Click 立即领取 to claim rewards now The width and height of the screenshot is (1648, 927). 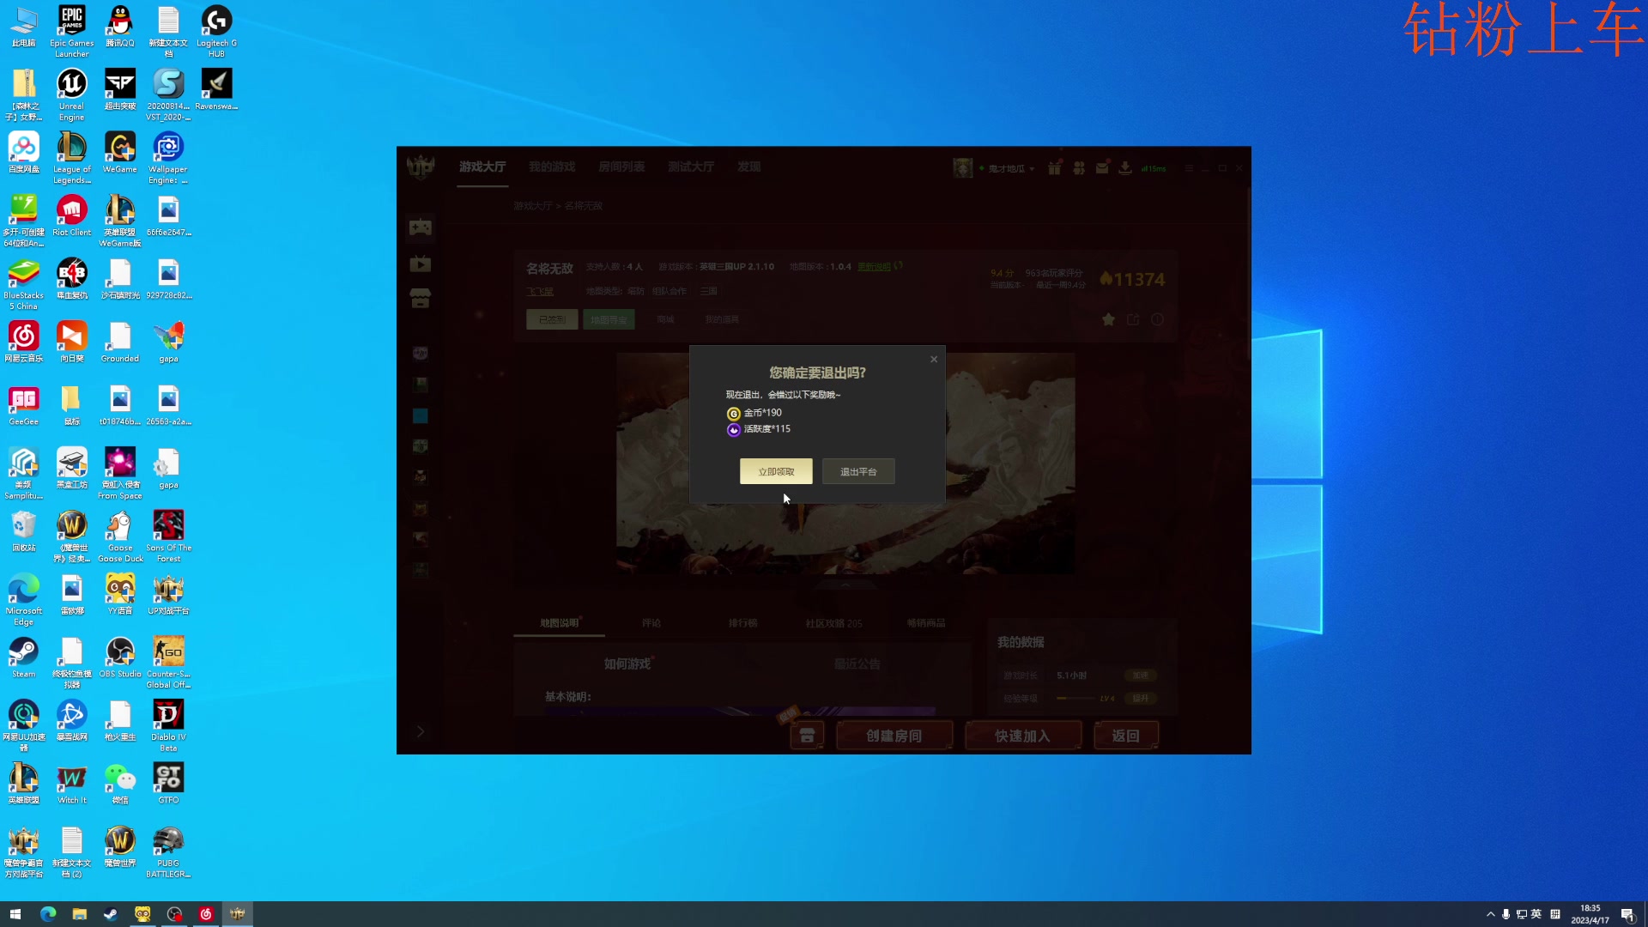776,471
